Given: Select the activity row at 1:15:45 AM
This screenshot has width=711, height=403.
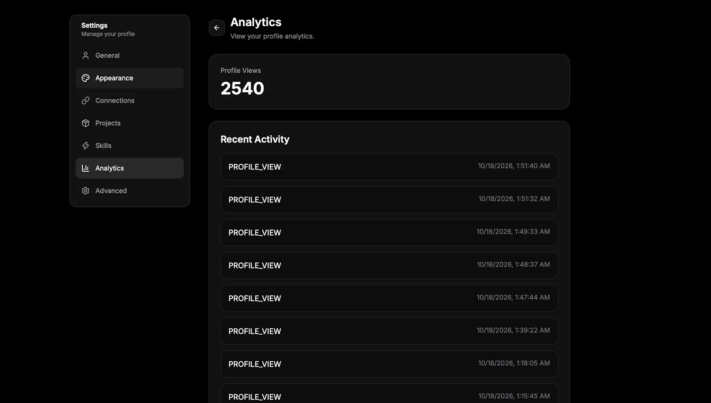Looking at the screenshot, I should coord(389,394).
